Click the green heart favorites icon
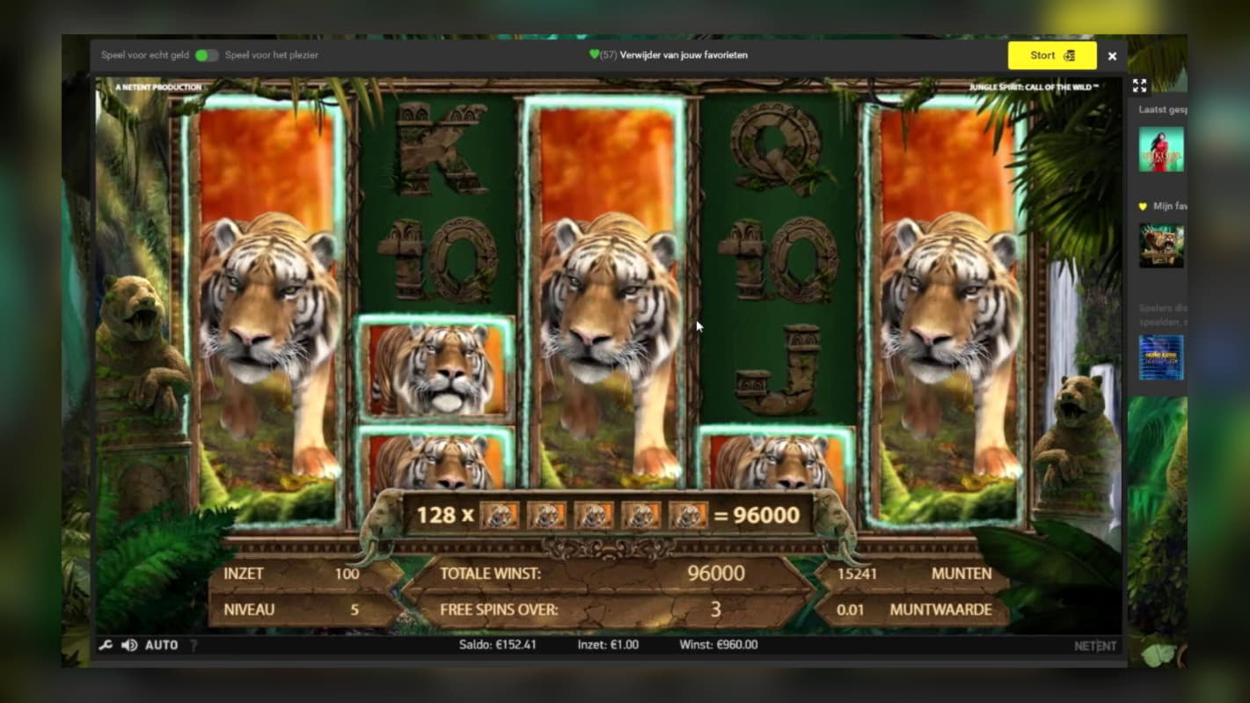The width and height of the screenshot is (1250, 703). point(594,55)
